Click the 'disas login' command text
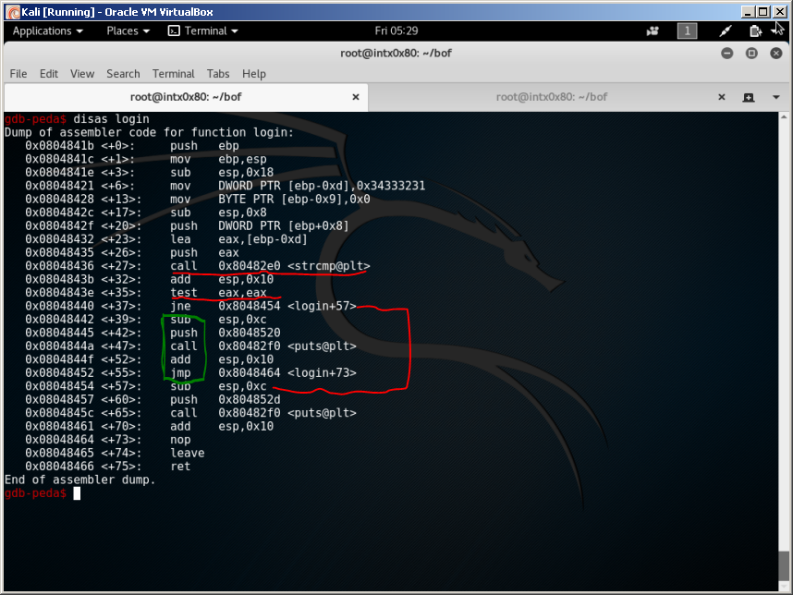This screenshot has height=595, width=793. tap(111, 119)
